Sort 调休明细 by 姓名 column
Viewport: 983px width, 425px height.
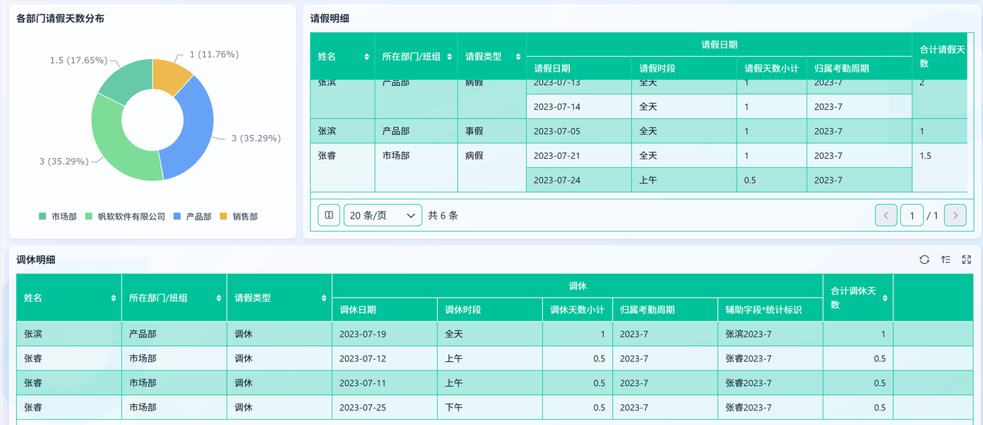click(x=114, y=298)
